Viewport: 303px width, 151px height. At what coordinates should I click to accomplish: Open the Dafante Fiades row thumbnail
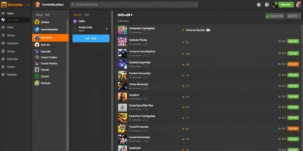[x=123, y=42]
